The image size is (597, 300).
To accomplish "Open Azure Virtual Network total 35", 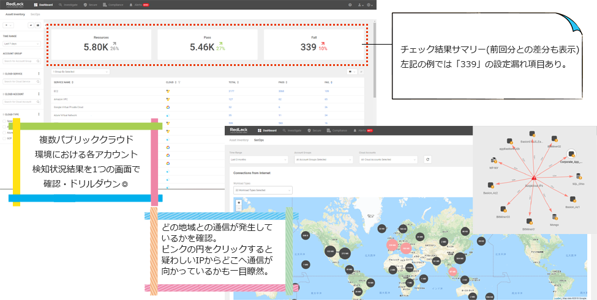I will pos(230,115).
